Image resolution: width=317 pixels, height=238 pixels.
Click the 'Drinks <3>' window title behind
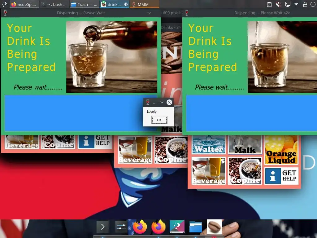[171, 27]
